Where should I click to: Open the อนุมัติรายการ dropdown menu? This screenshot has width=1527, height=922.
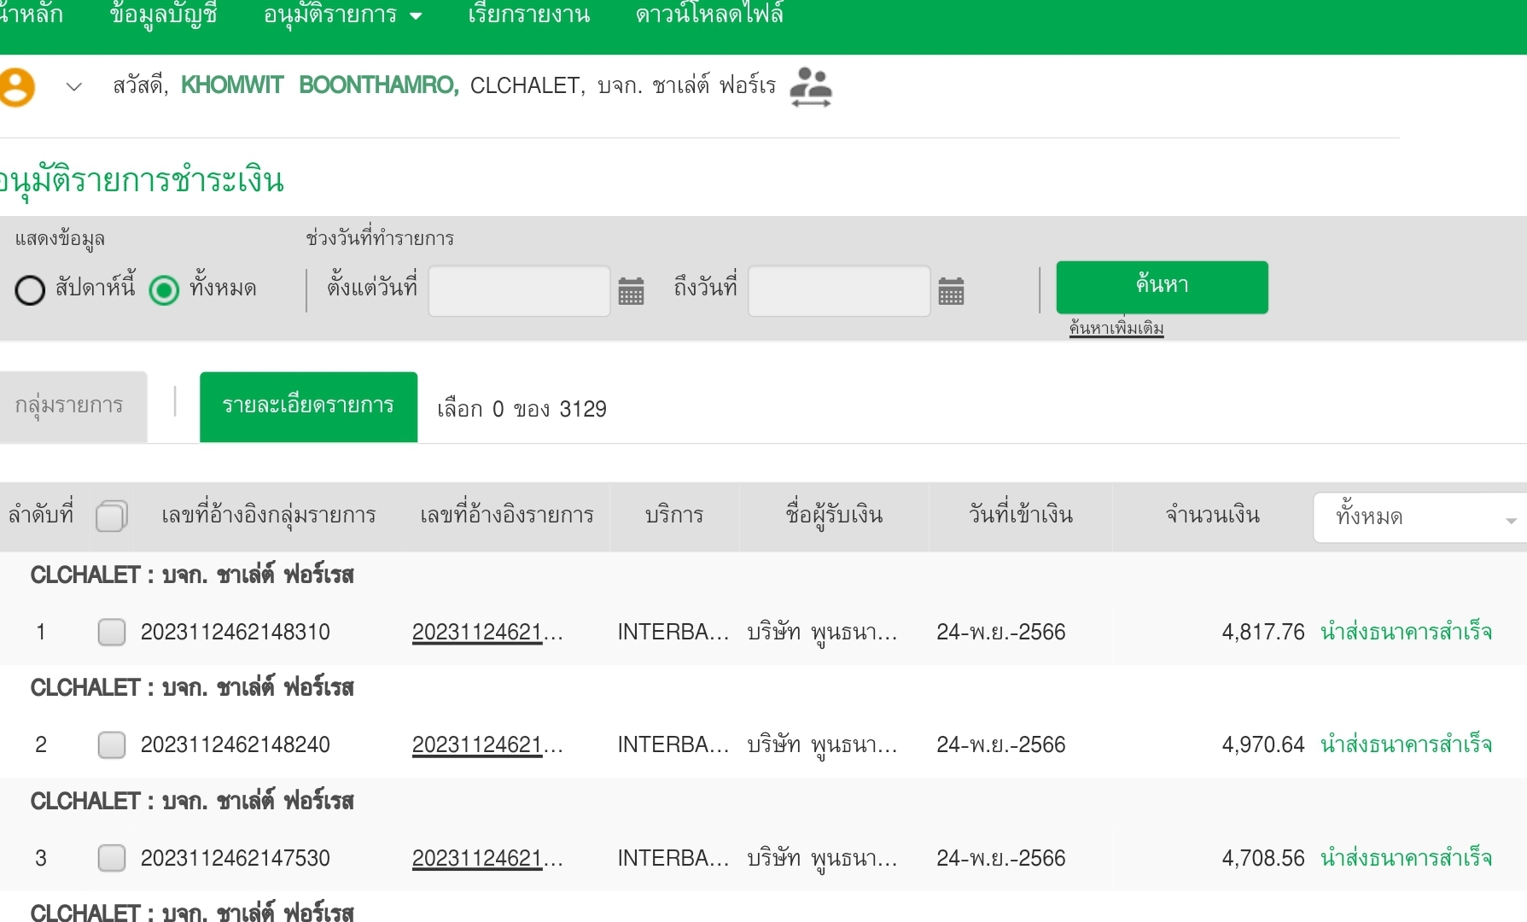(x=342, y=15)
